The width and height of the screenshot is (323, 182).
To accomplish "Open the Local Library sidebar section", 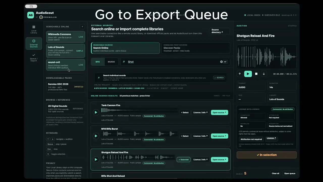I will point(34,30).
